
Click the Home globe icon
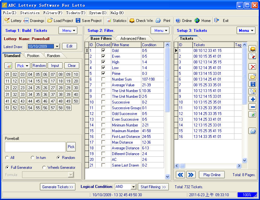point(197,20)
